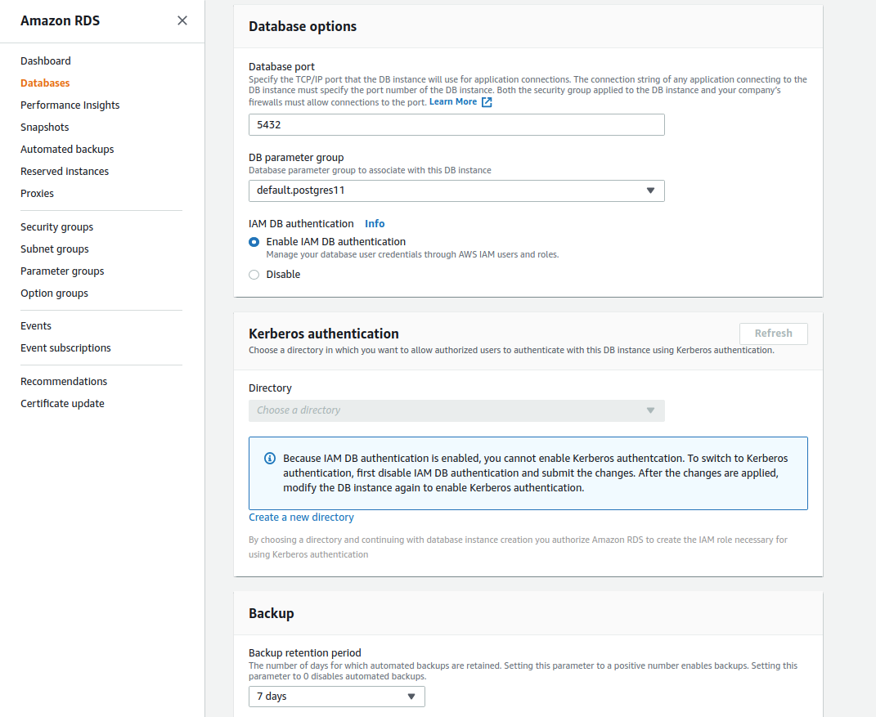Click the Backup section heading
Image resolution: width=876 pixels, height=717 pixels.
[272, 613]
